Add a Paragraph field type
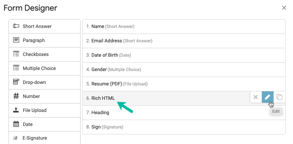 pyautogui.click(x=44, y=40)
